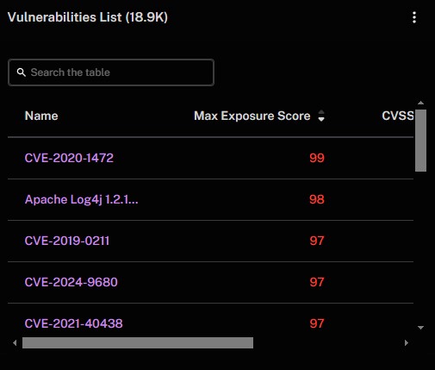Open CVE-2020-1472 vulnerability link
435x370 pixels.
pos(69,158)
